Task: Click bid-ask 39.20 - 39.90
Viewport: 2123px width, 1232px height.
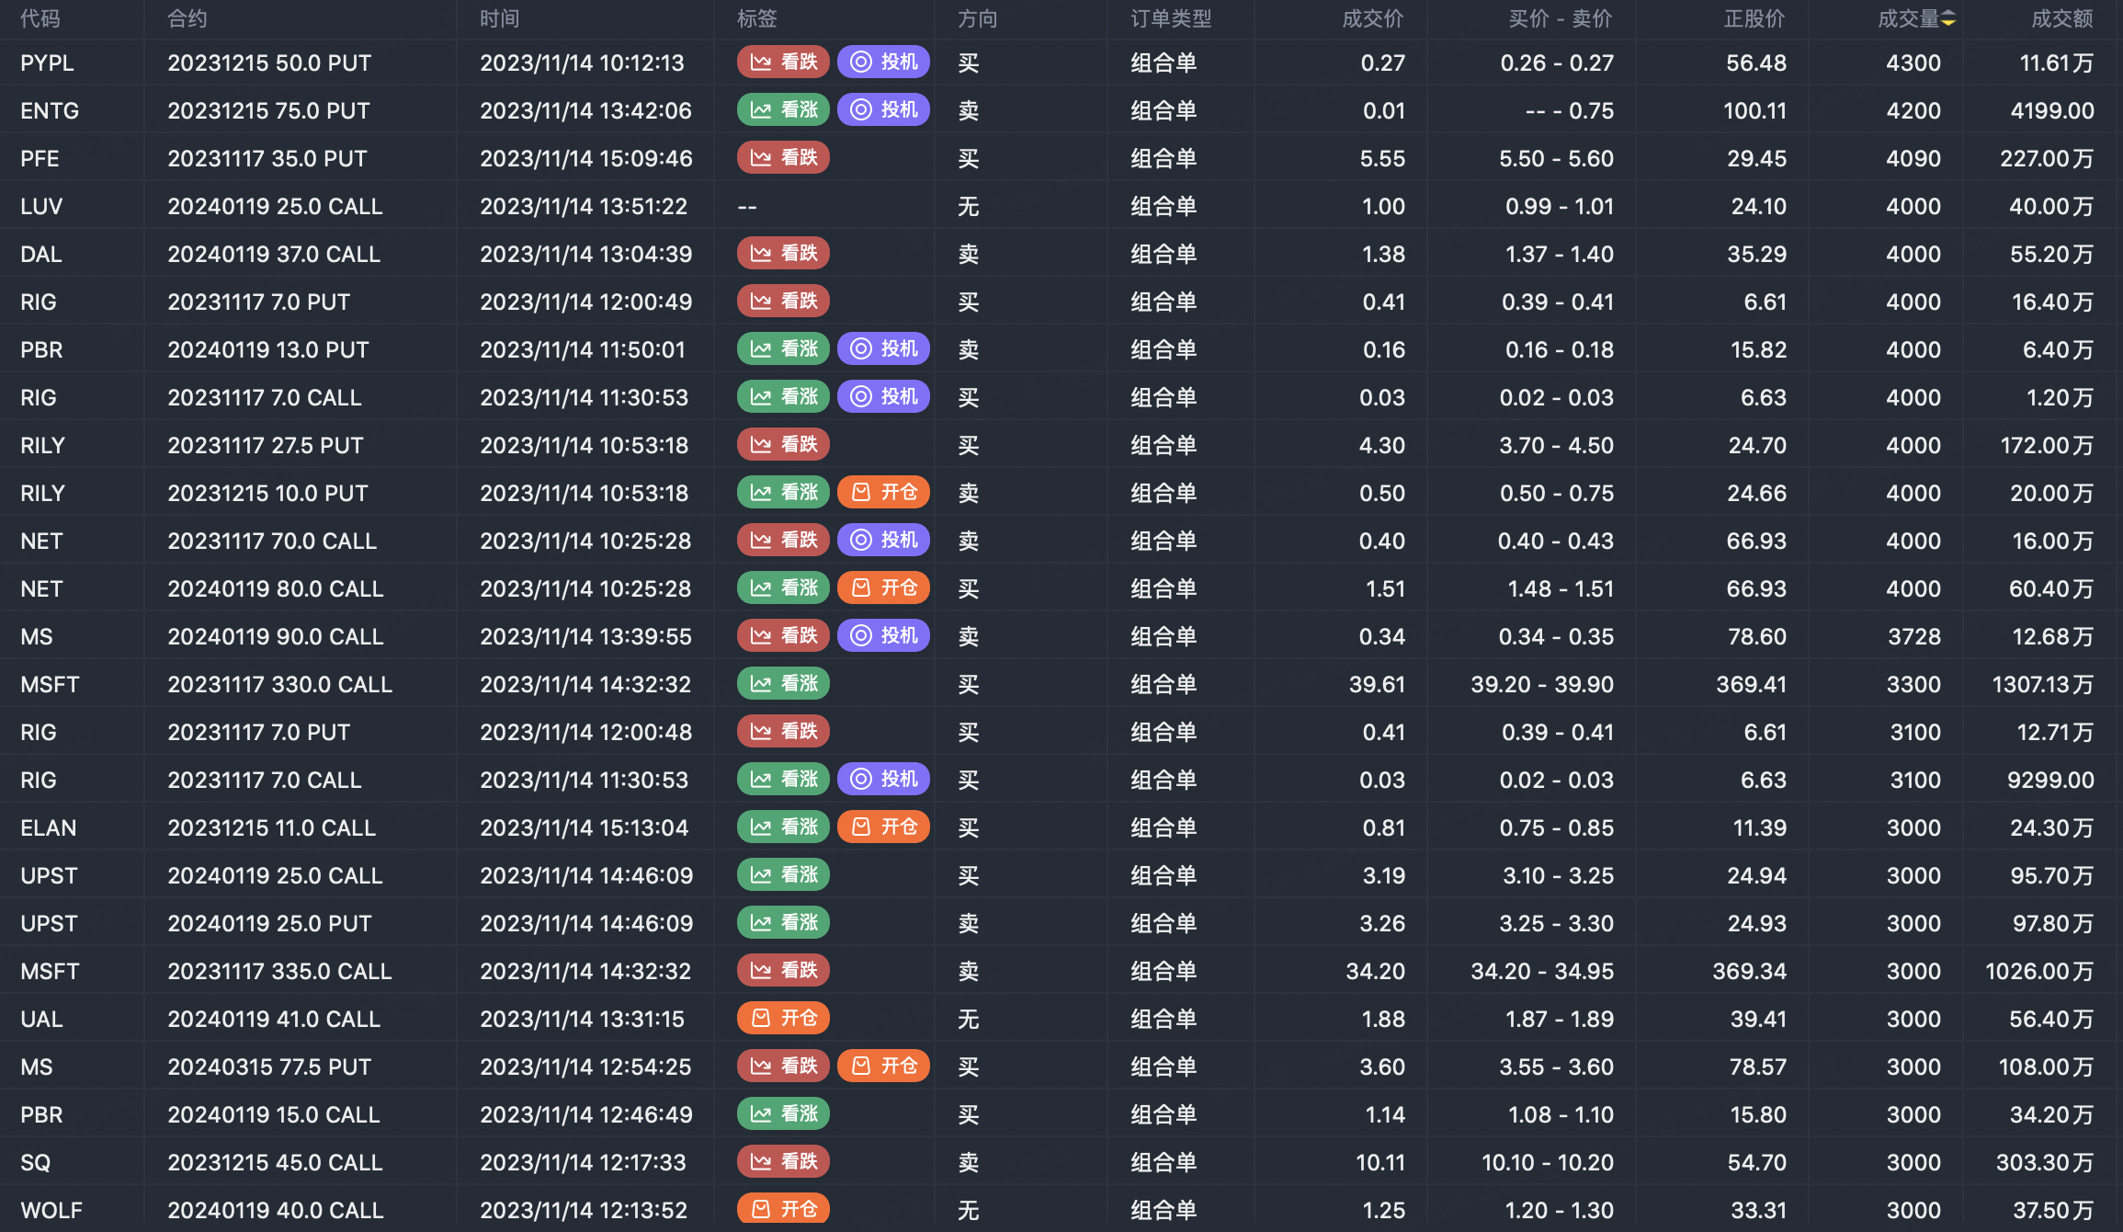Action: pos(1542,684)
